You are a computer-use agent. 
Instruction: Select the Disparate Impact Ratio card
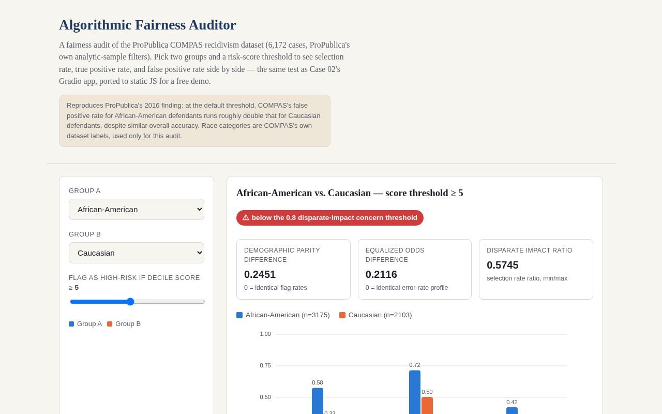pos(536,269)
